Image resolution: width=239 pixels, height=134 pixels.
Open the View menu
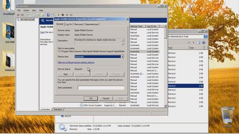[x=34, y=10]
